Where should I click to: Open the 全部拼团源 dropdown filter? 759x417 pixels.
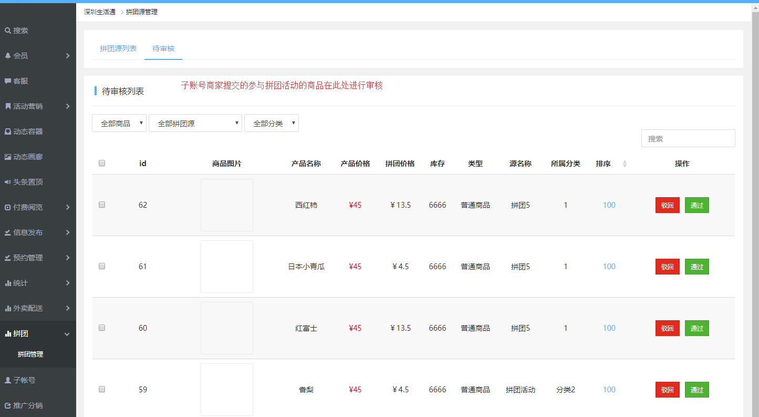[195, 124]
